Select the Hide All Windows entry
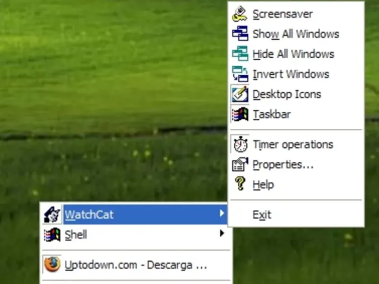The image size is (379, 284). click(297, 54)
